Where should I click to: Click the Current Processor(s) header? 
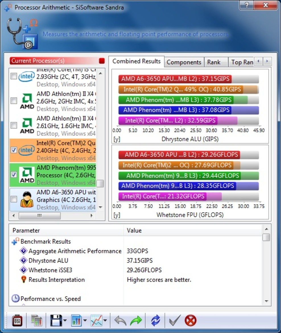57,61
